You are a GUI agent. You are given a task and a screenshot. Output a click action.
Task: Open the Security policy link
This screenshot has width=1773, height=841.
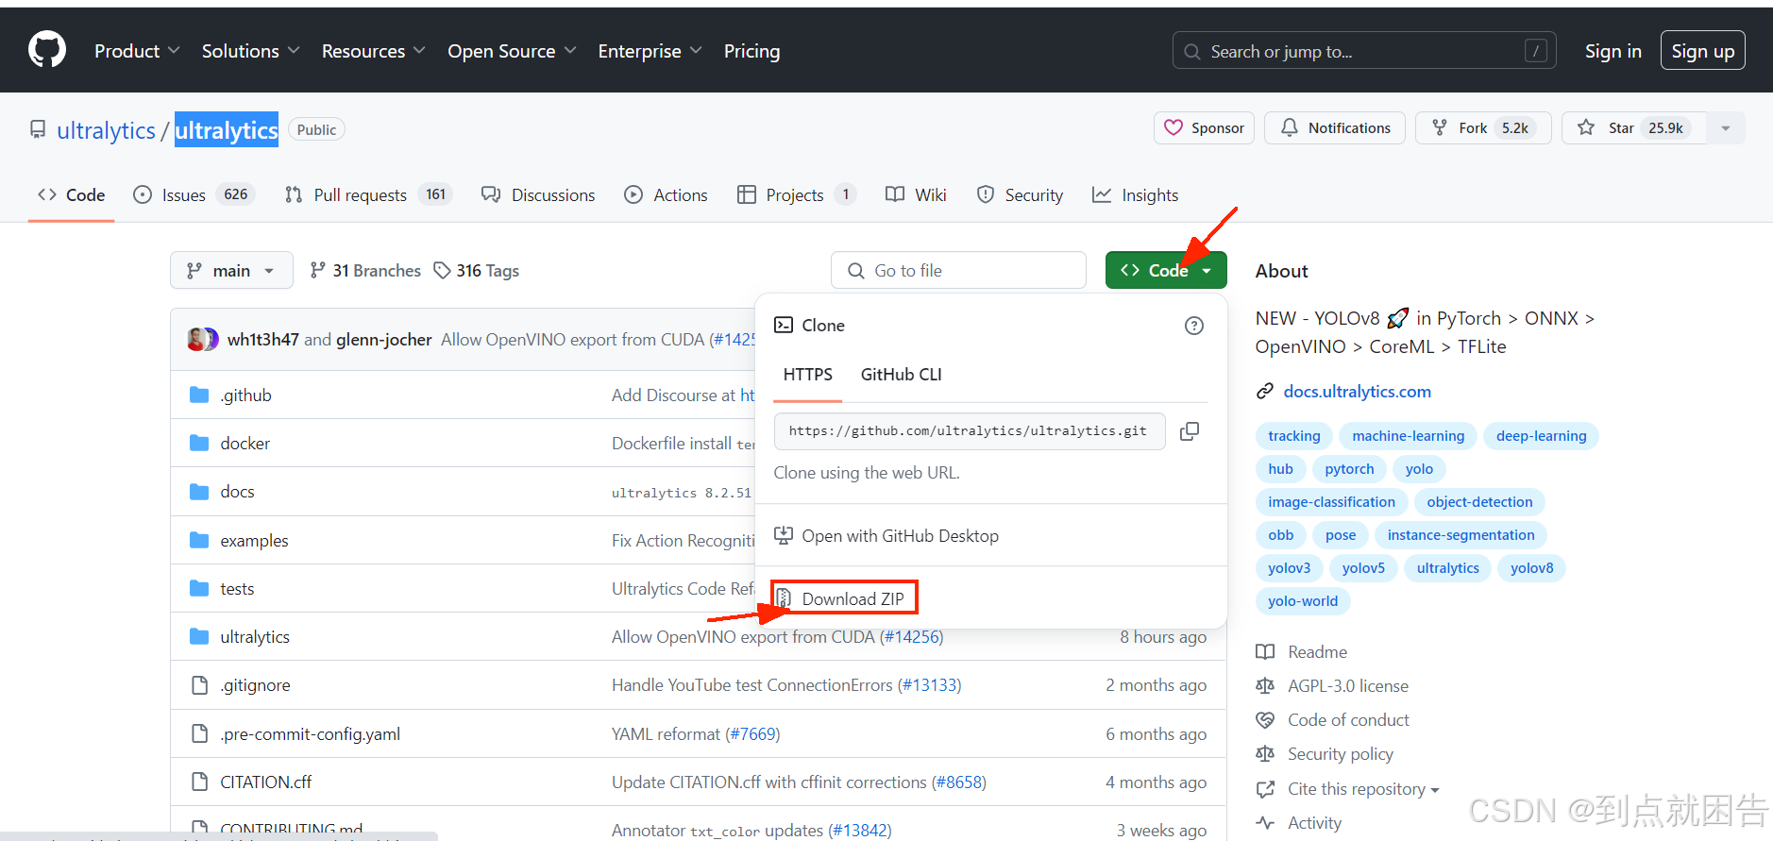(1340, 754)
